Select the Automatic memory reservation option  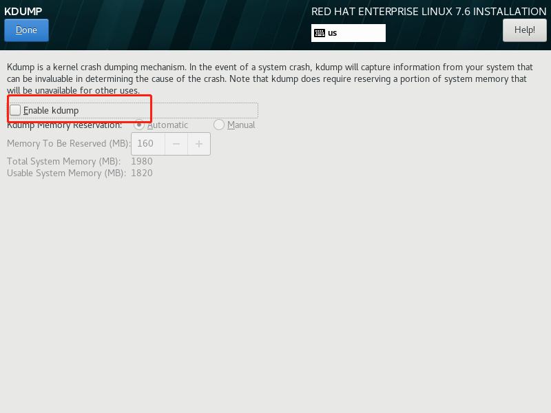(139, 125)
